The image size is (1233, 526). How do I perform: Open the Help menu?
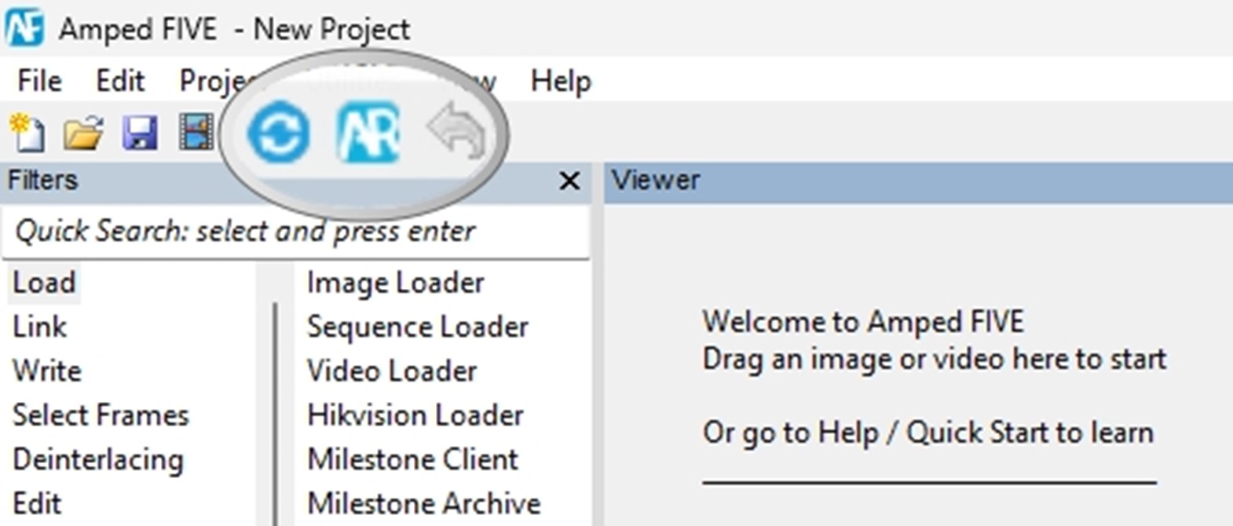pos(561,80)
